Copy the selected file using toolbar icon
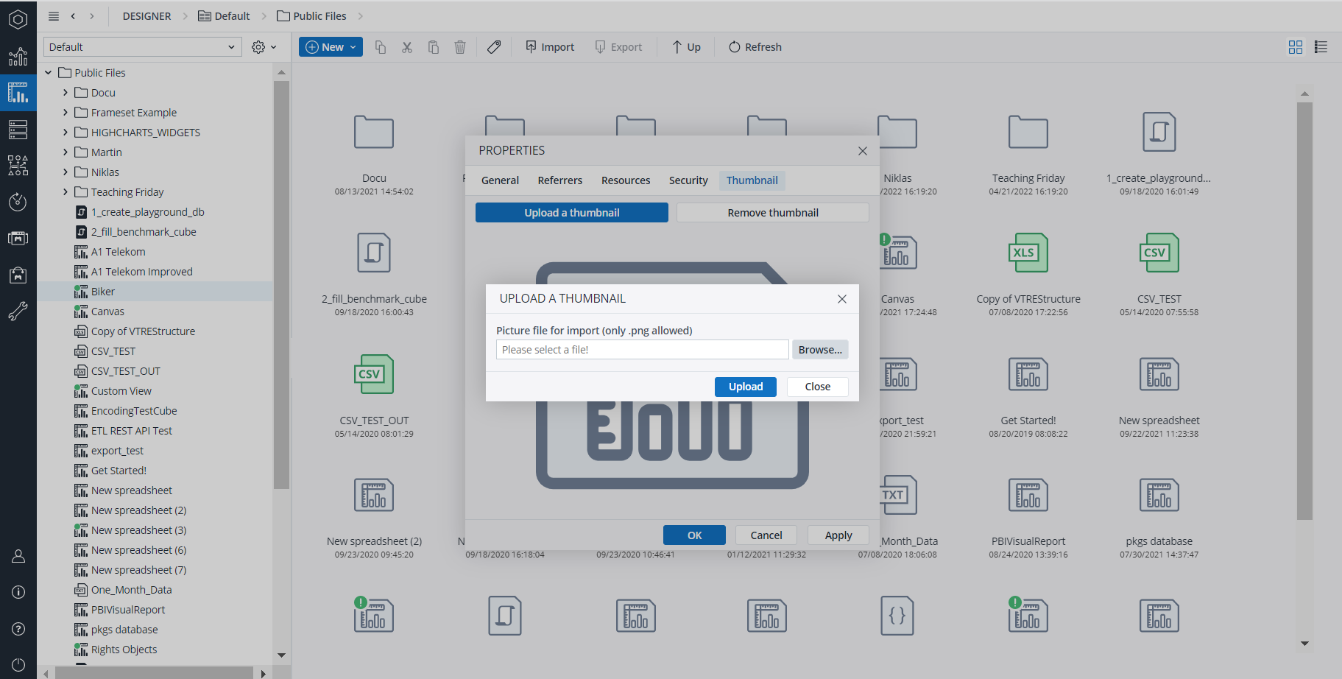 click(381, 46)
